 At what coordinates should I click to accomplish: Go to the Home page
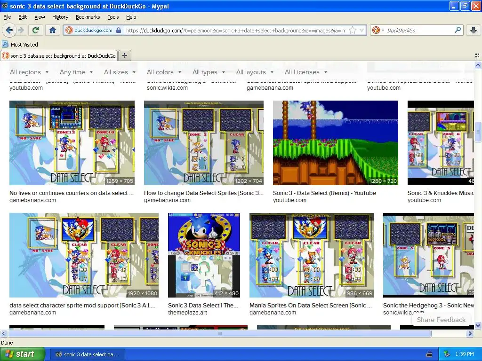tap(53, 30)
